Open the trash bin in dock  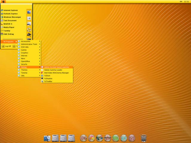point(144,138)
